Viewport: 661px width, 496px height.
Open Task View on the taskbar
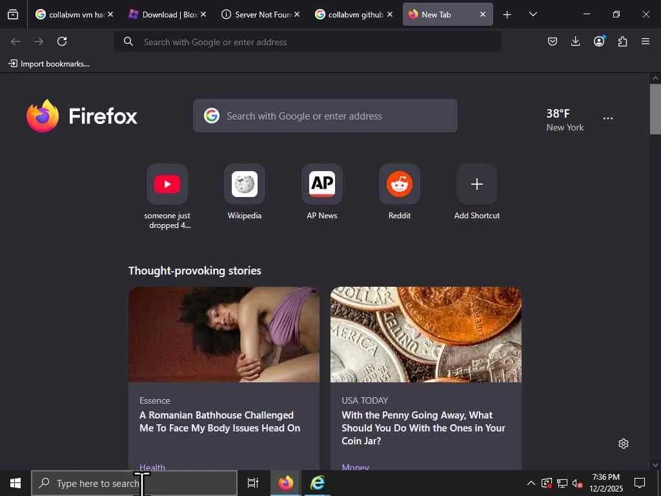pyautogui.click(x=252, y=483)
